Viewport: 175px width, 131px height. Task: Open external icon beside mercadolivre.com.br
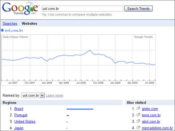[139, 128]
